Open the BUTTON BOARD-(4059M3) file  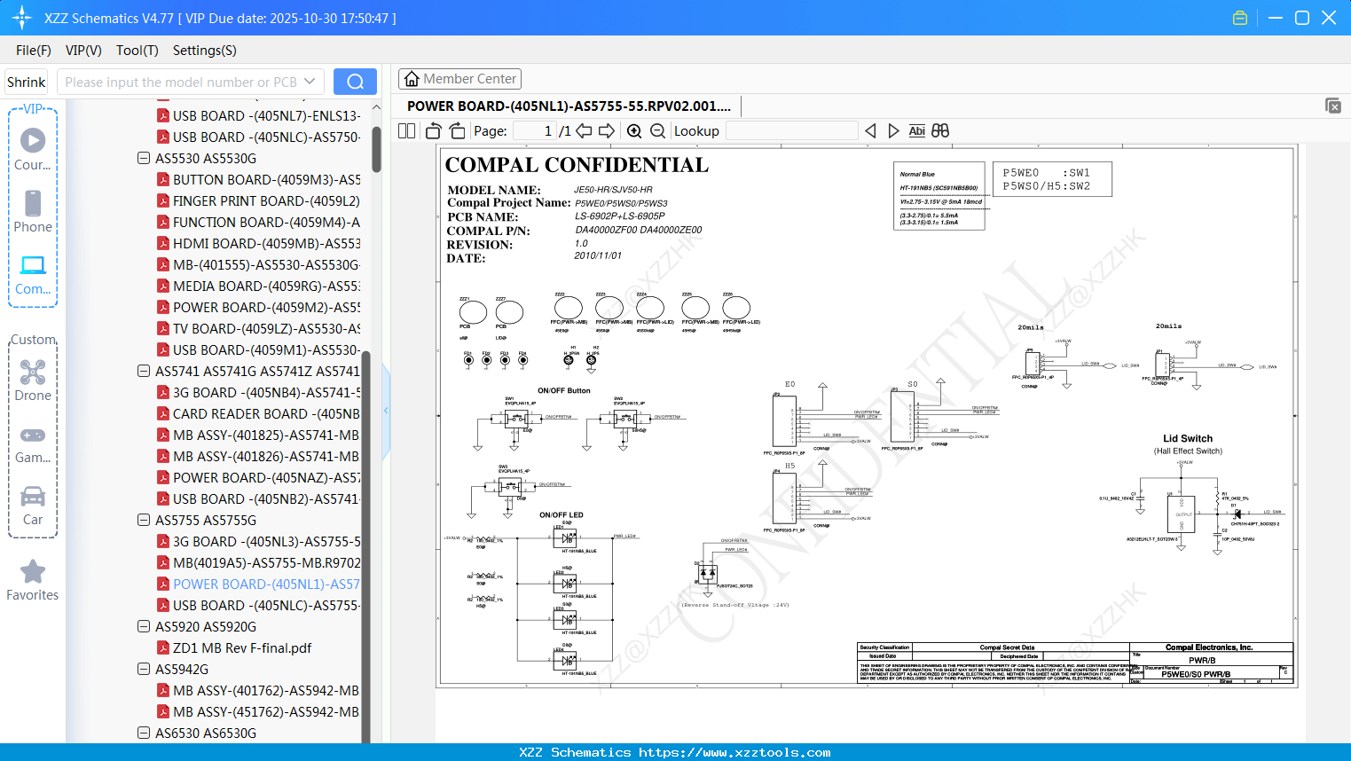(266, 179)
